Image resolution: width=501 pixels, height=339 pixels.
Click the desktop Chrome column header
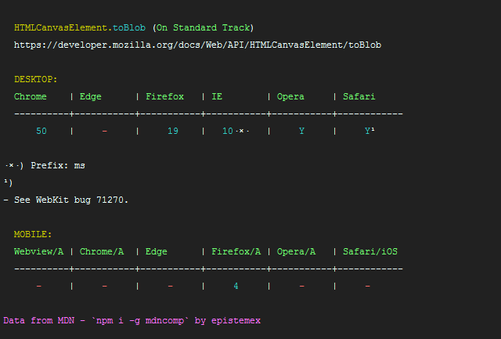point(31,96)
